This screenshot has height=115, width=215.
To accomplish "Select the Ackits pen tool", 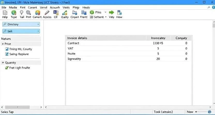I will [47, 13].
